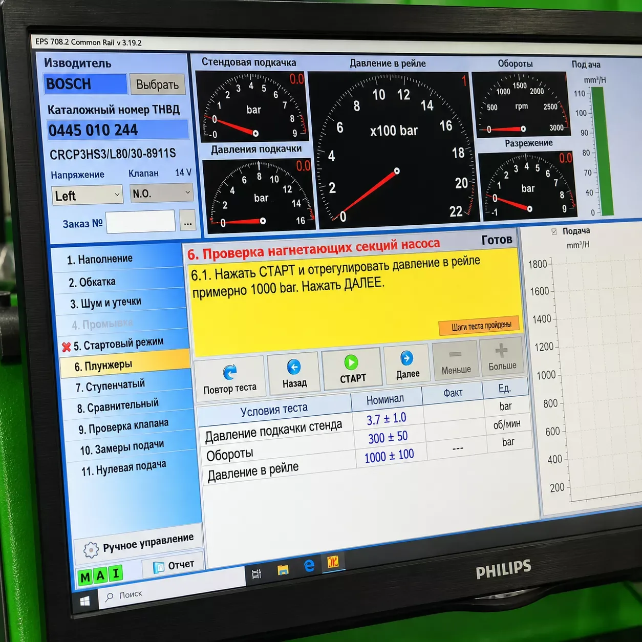Click the EPS application taskbar icon
The image size is (642, 642).
pos(333,562)
